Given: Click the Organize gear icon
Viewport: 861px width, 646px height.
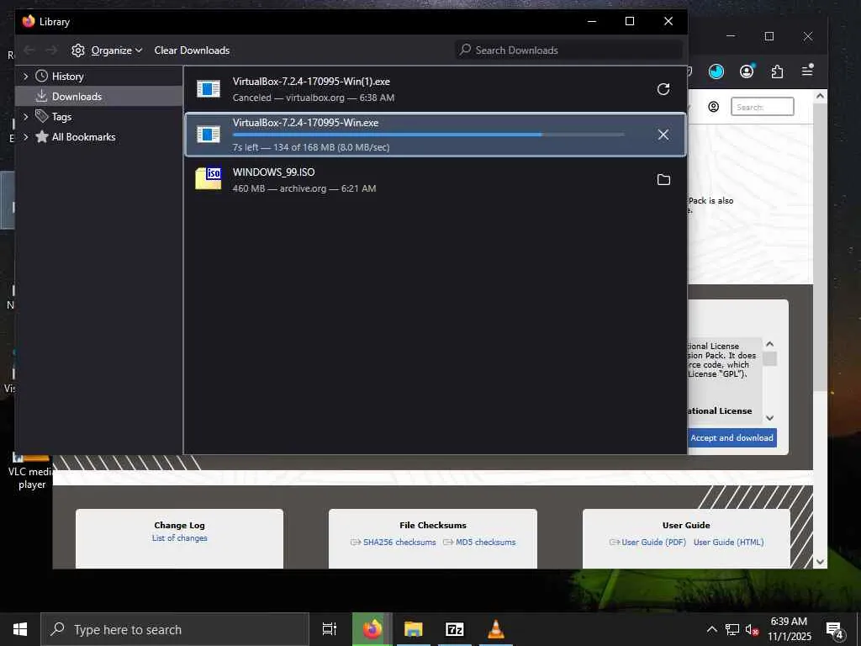Looking at the screenshot, I should [x=78, y=50].
